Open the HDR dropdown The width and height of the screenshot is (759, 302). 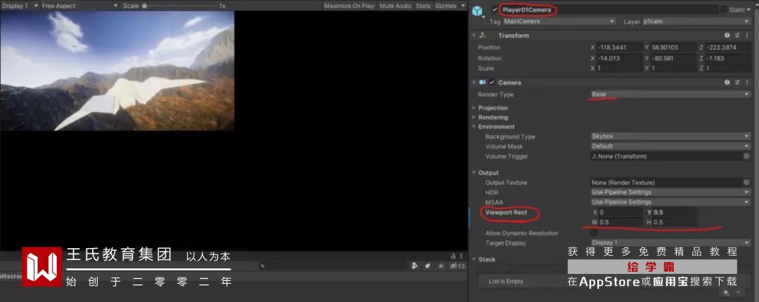[670, 193]
